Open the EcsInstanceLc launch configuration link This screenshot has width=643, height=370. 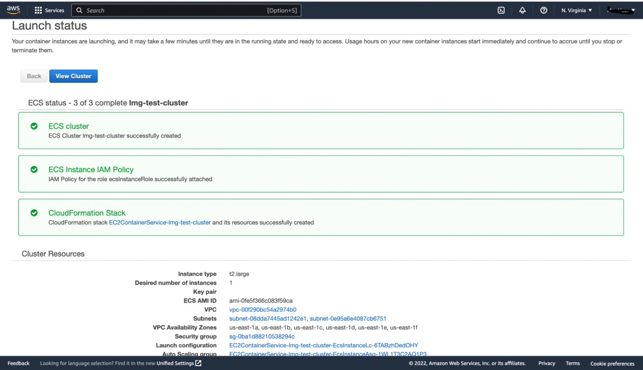click(x=324, y=345)
